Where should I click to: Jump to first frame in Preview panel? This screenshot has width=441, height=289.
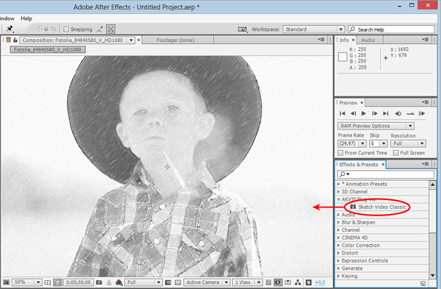point(343,113)
